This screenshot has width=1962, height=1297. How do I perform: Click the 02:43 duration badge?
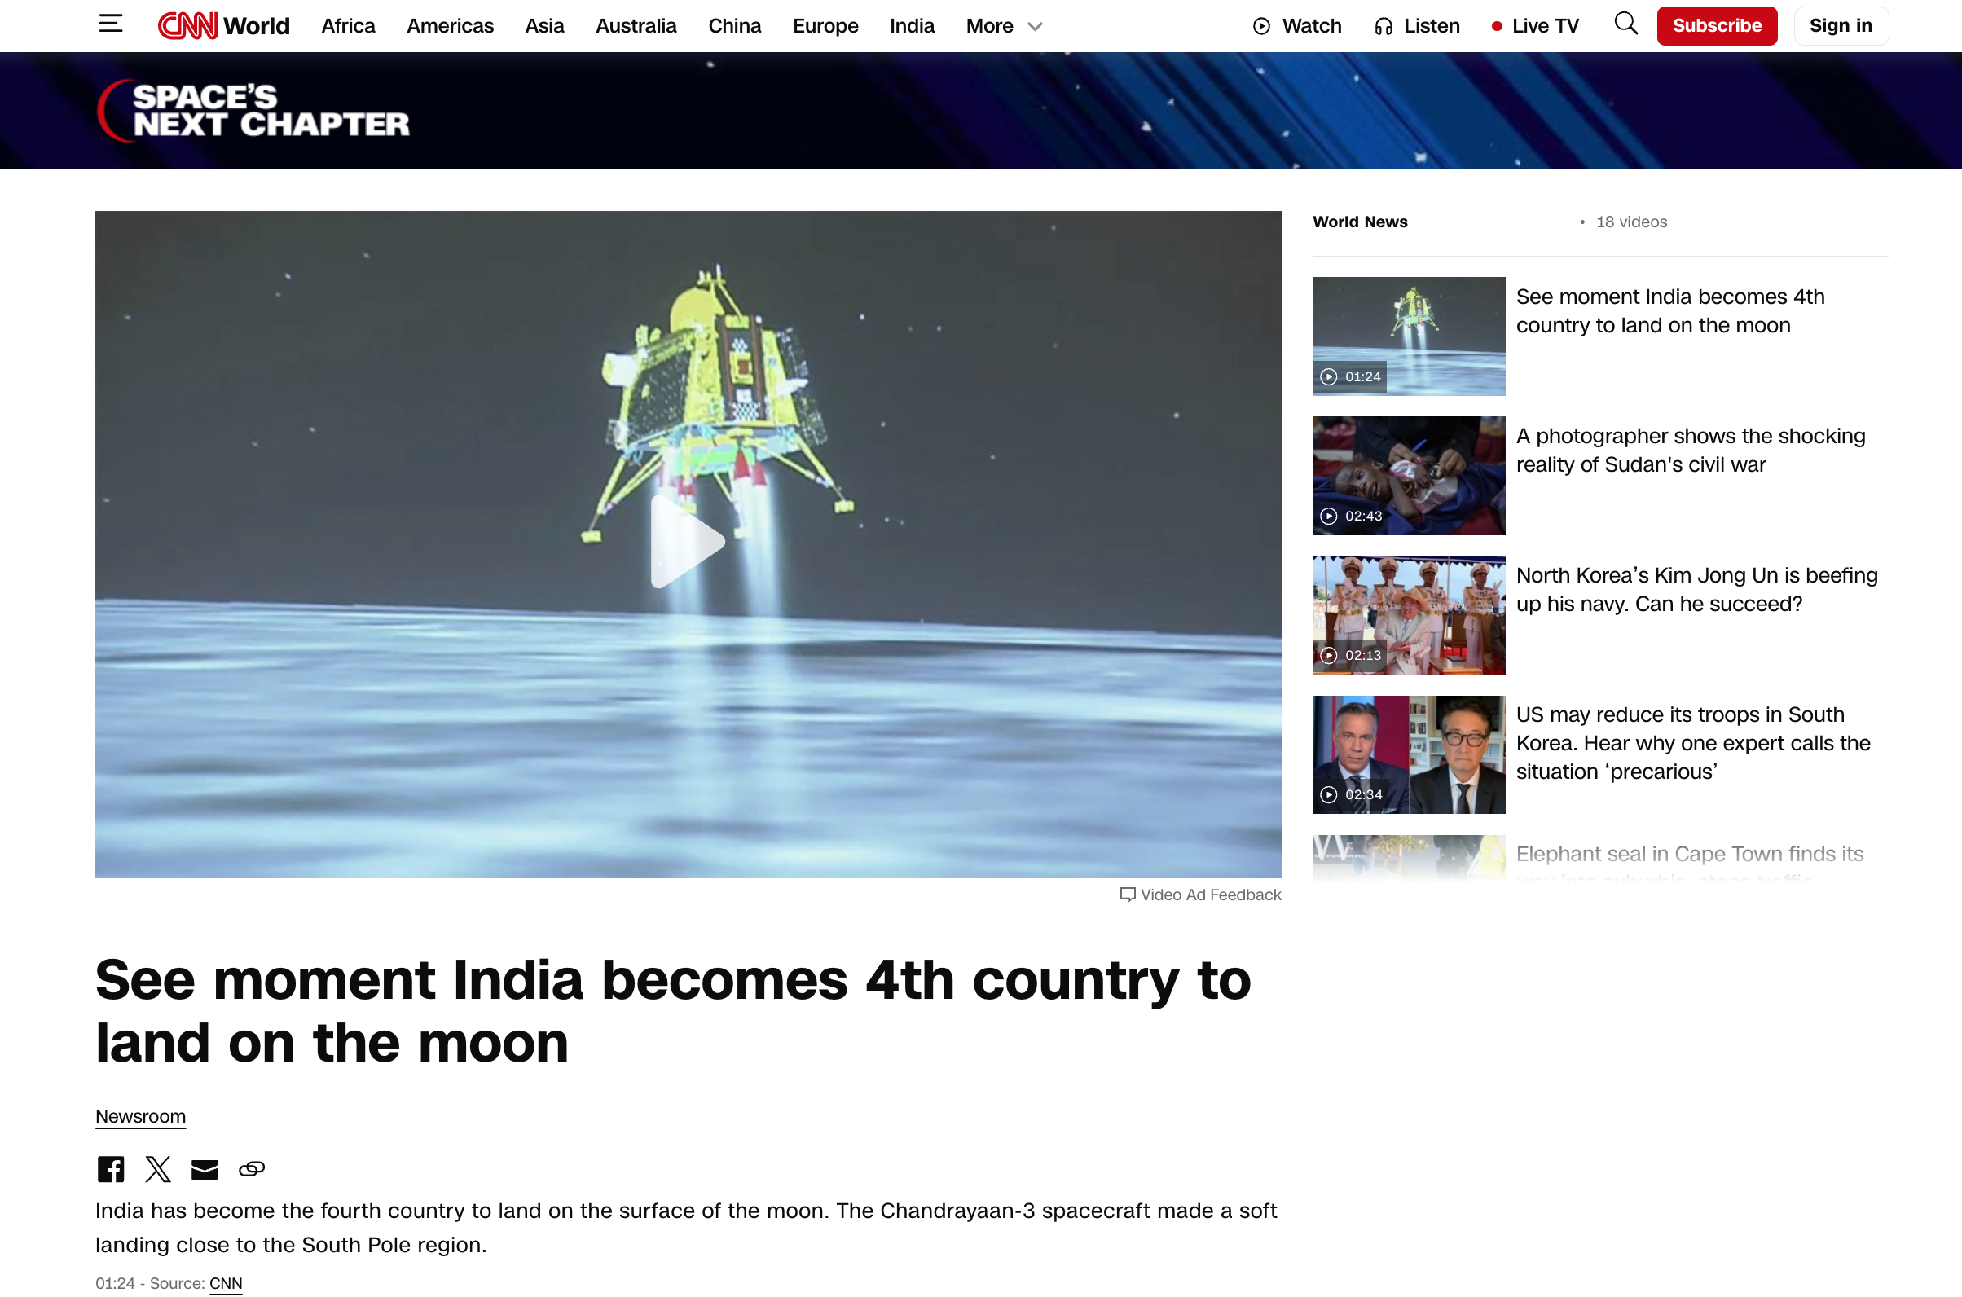[x=1352, y=517]
